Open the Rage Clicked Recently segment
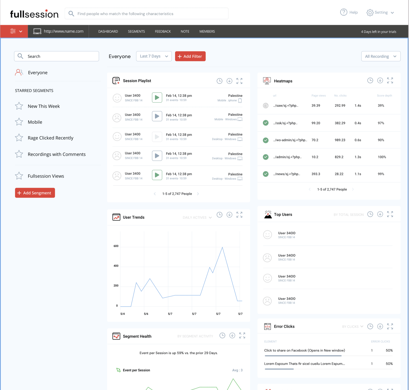 pyautogui.click(x=51, y=138)
